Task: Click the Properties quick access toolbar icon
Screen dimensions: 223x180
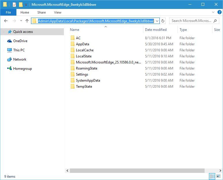Action: 14,5
